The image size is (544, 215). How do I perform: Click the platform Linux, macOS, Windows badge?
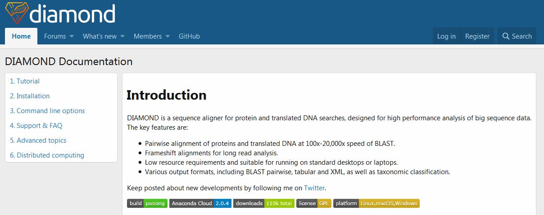(376, 203)
